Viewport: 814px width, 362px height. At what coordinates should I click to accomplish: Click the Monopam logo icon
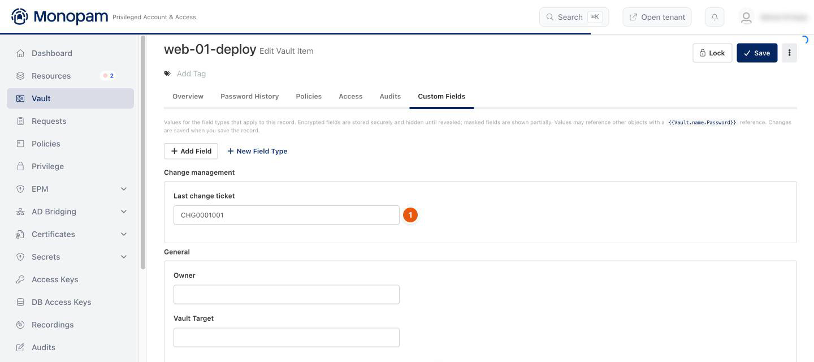pos(19,16)
